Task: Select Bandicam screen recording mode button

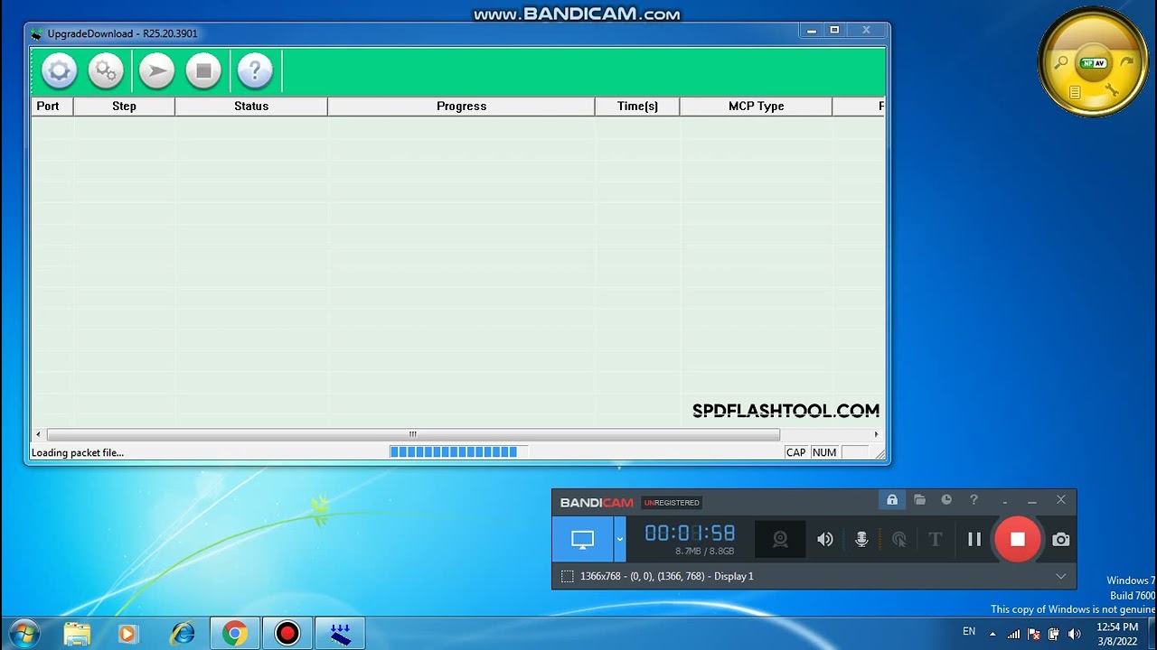Action: pos(582,539)
